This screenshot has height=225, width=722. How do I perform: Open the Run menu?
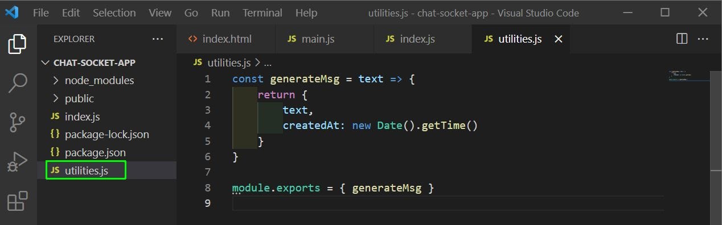[220, 13]
